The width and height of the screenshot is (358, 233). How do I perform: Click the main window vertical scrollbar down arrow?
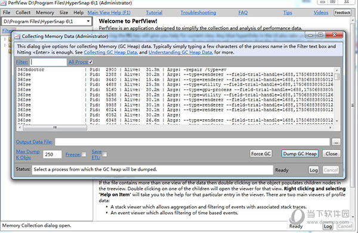pos(353,216)
